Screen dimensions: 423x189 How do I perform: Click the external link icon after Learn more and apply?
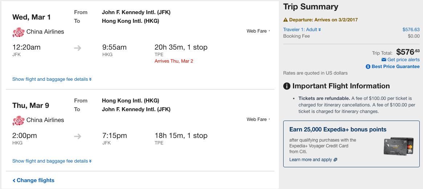pos(335,160)
